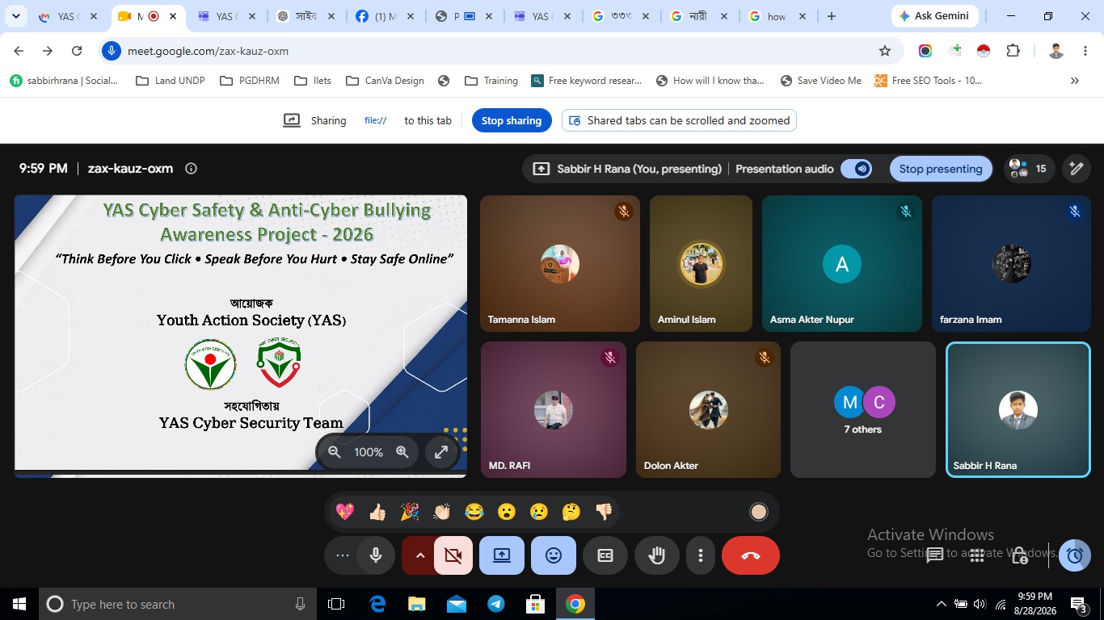Send the thumbs down reaction
Screen dimensions: 1104x620
(604, 512)
